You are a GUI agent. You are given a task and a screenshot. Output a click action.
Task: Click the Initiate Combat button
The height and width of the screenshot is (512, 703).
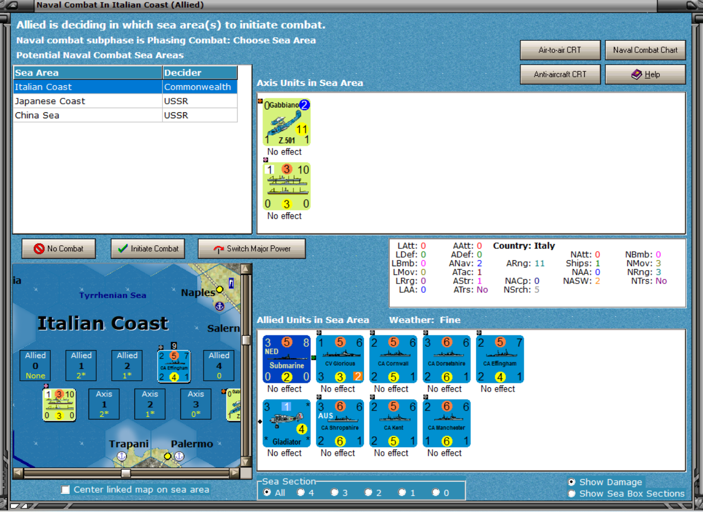point(148,248)
